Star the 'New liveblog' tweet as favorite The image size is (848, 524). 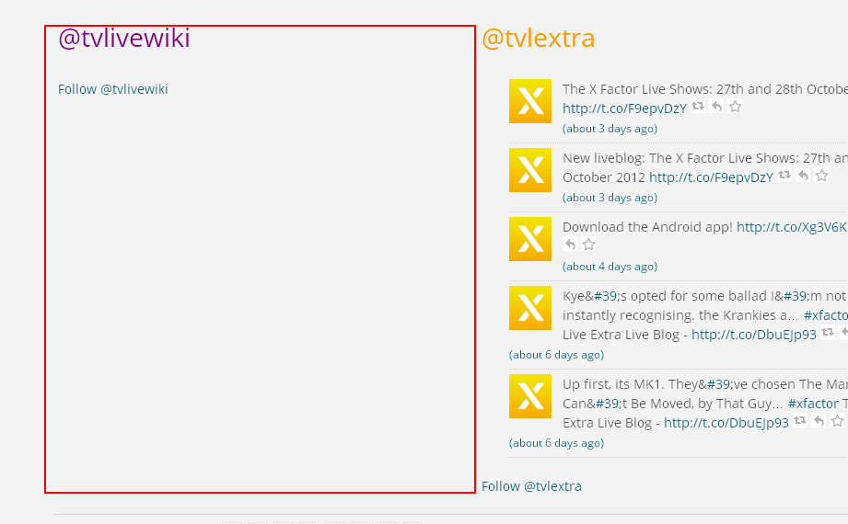coord(821,176)
